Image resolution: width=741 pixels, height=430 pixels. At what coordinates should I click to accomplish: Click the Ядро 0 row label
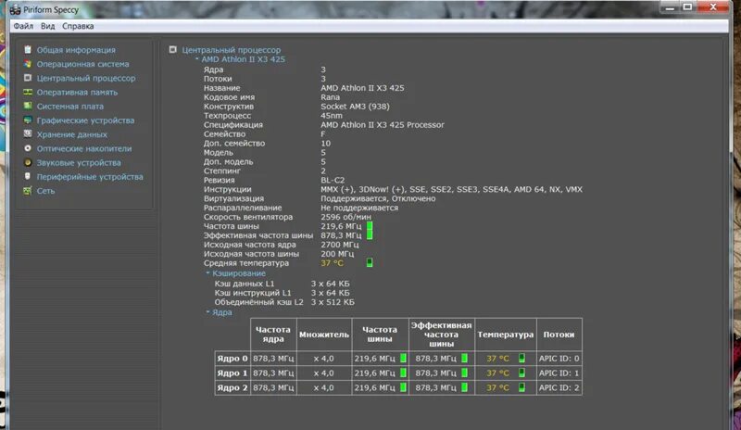tap(232, 359)
